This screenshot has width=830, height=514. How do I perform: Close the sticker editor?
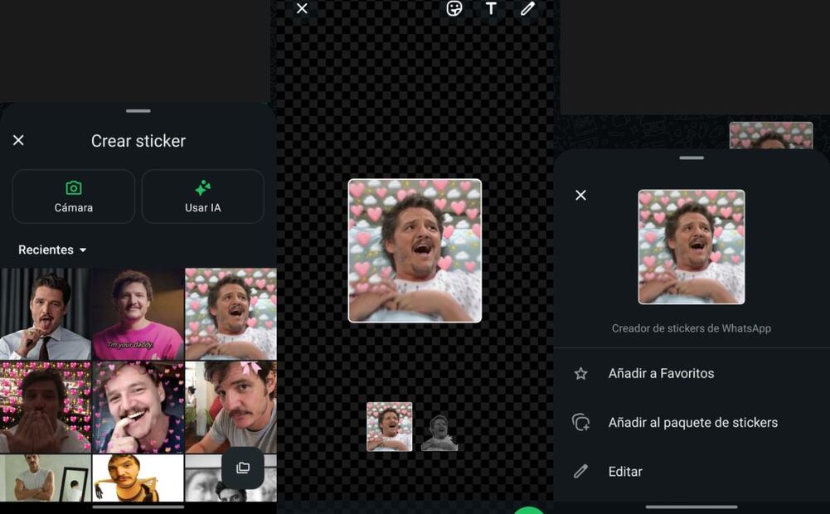point(302,9)
